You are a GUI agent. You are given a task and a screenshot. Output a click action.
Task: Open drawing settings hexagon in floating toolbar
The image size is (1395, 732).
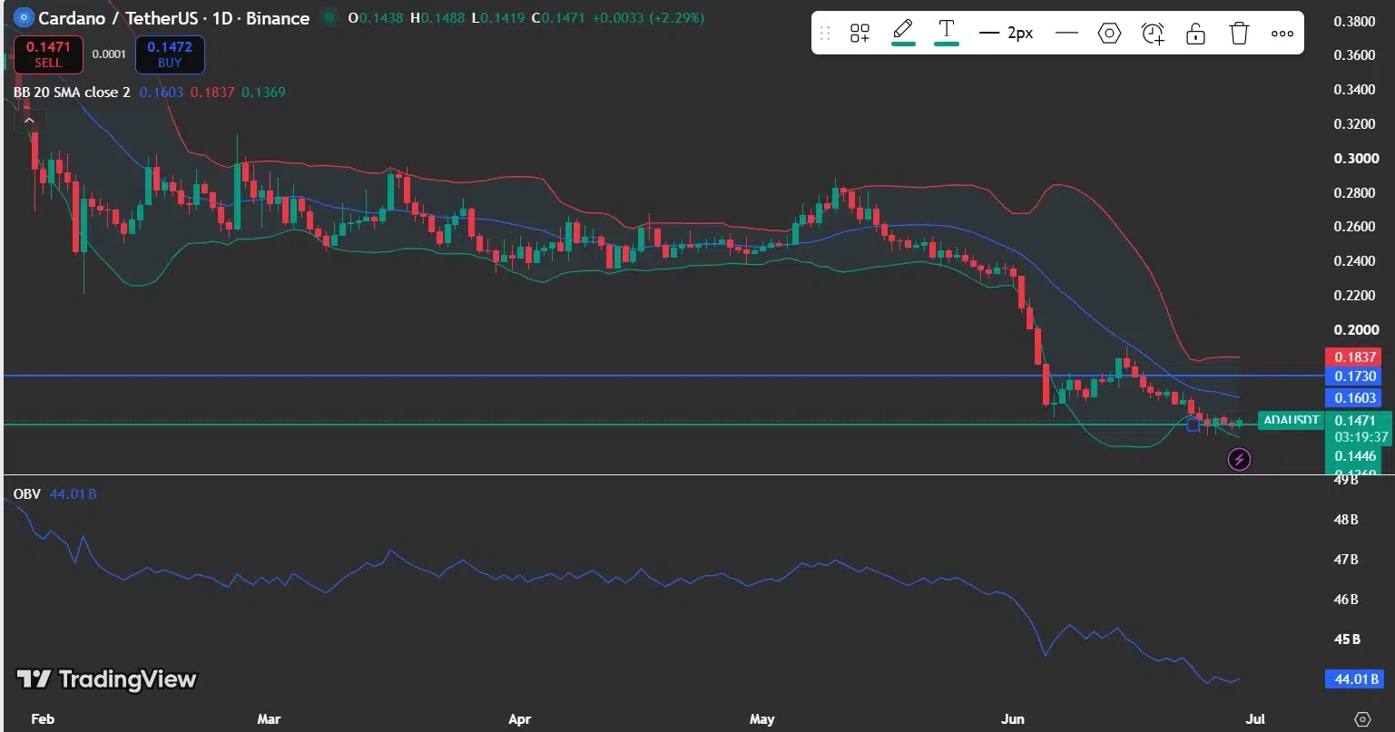tap(1109, 34)
